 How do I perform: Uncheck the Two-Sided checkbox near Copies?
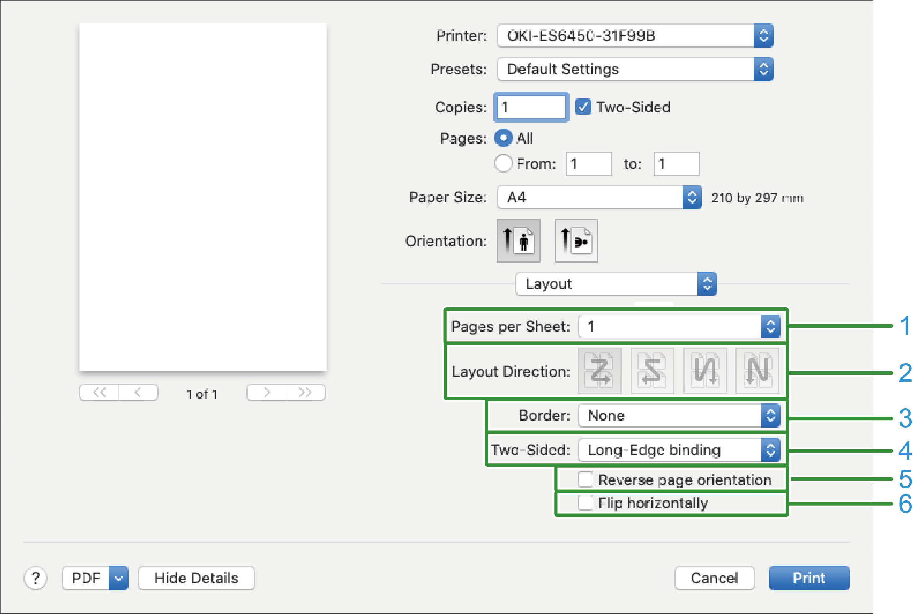(583, 107)
